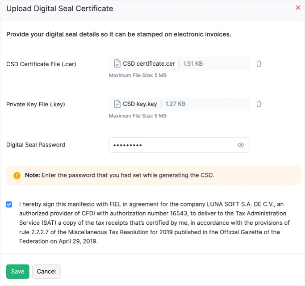Screen dimensions: 305x286
Task: Select the CSD certificate.cer file entry
Action: (179, 63)
